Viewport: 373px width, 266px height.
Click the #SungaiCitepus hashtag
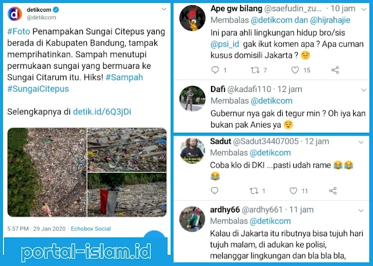click(x=38, y=89)
